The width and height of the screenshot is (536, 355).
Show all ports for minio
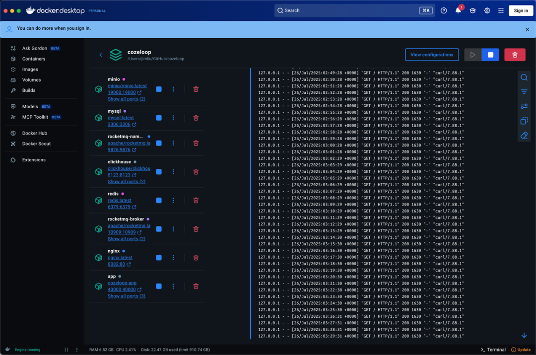point(127,99)
